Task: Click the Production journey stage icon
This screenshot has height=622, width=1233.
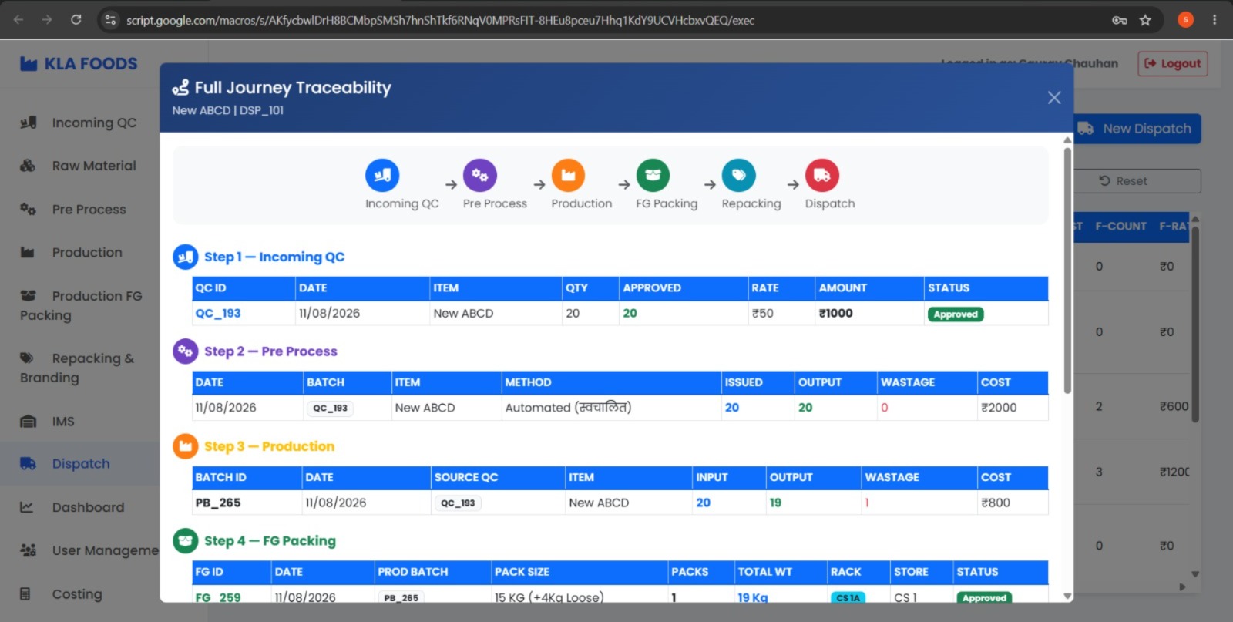Action: (x=568, y=176)
